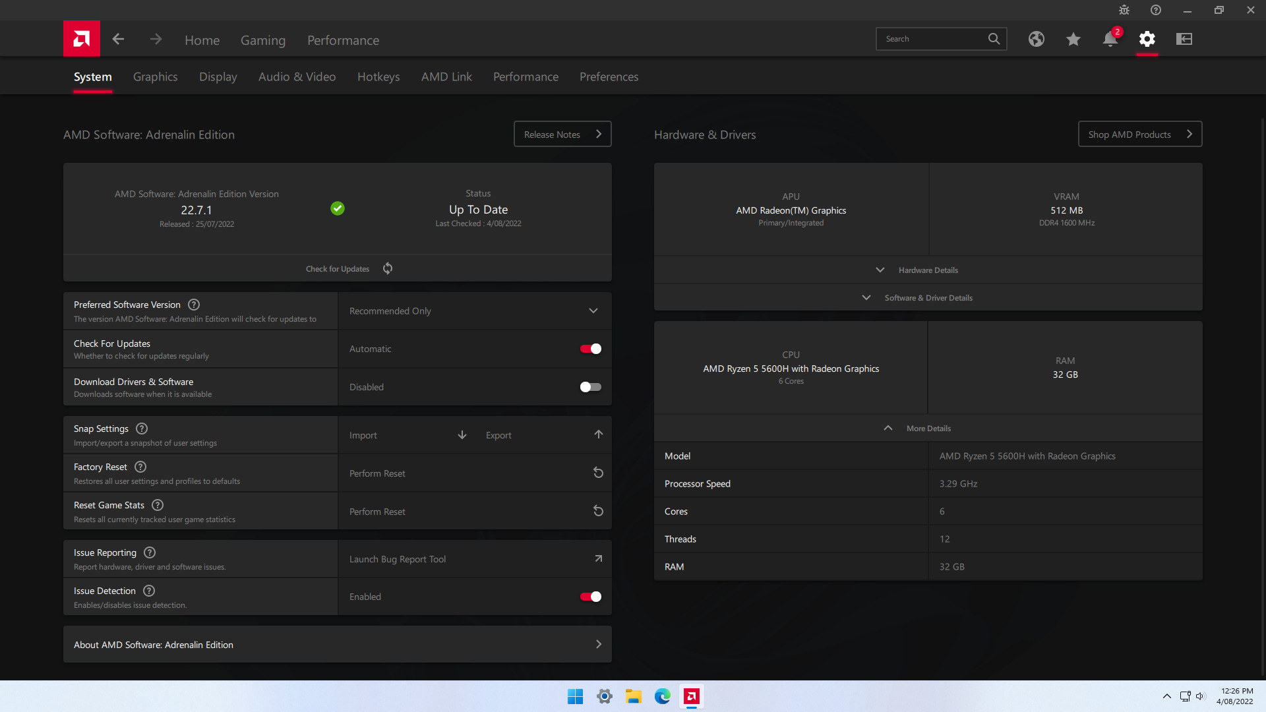Switch to the Graphics tab

tap(155, 76)
